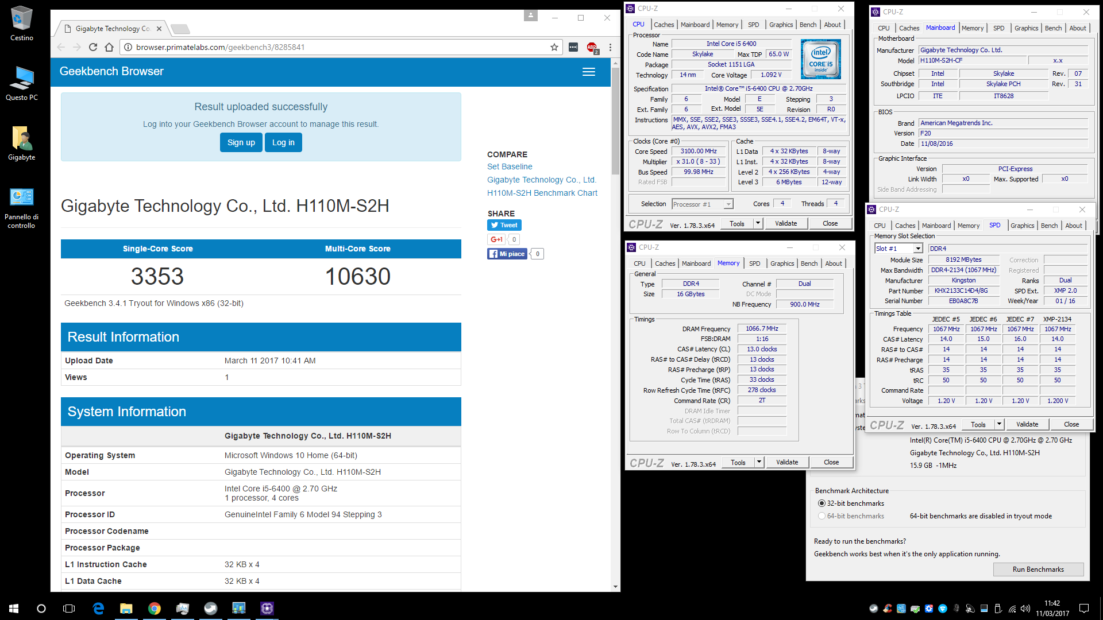Open the Geekbench Browser hamburger menu

tap(589, 72)
